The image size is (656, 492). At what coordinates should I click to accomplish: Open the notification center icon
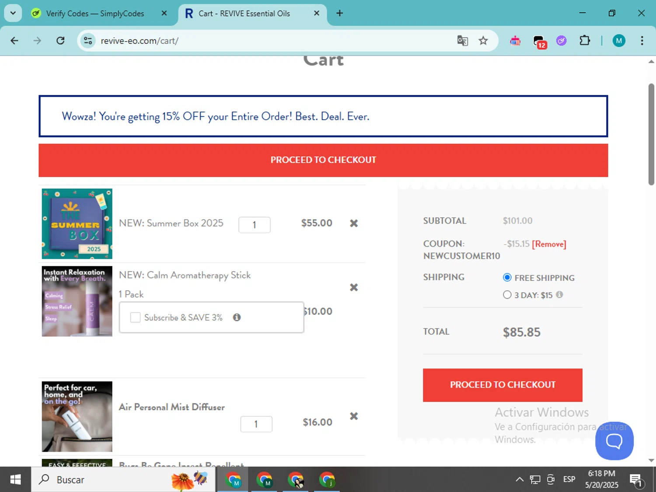[x=636, y=480]
